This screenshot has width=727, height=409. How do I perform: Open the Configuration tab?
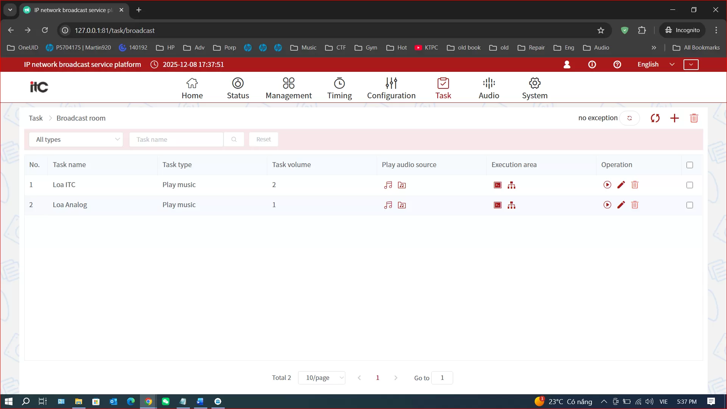point(391,88)
